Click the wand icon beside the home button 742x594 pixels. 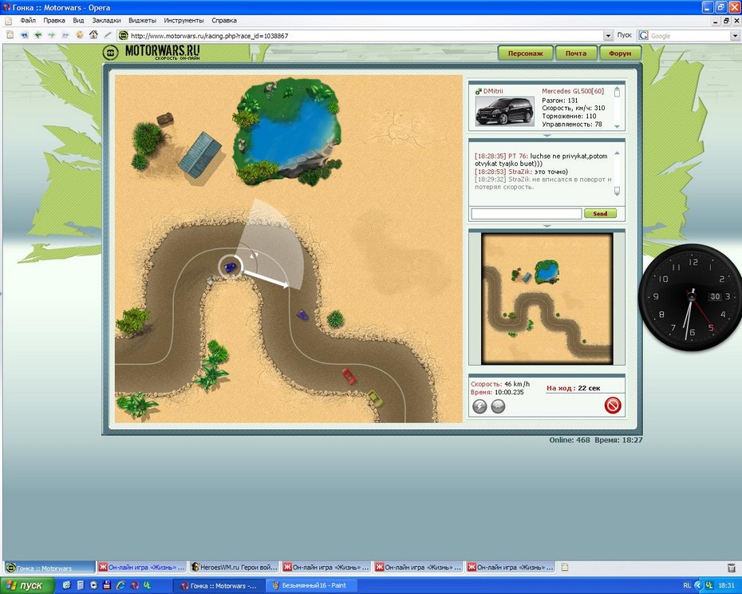tap(108, 35)
